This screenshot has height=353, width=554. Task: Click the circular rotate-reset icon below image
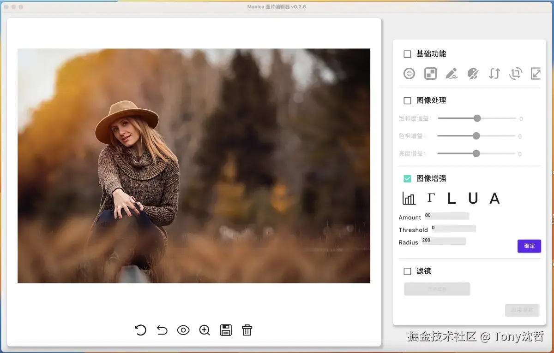coord(140,330)
